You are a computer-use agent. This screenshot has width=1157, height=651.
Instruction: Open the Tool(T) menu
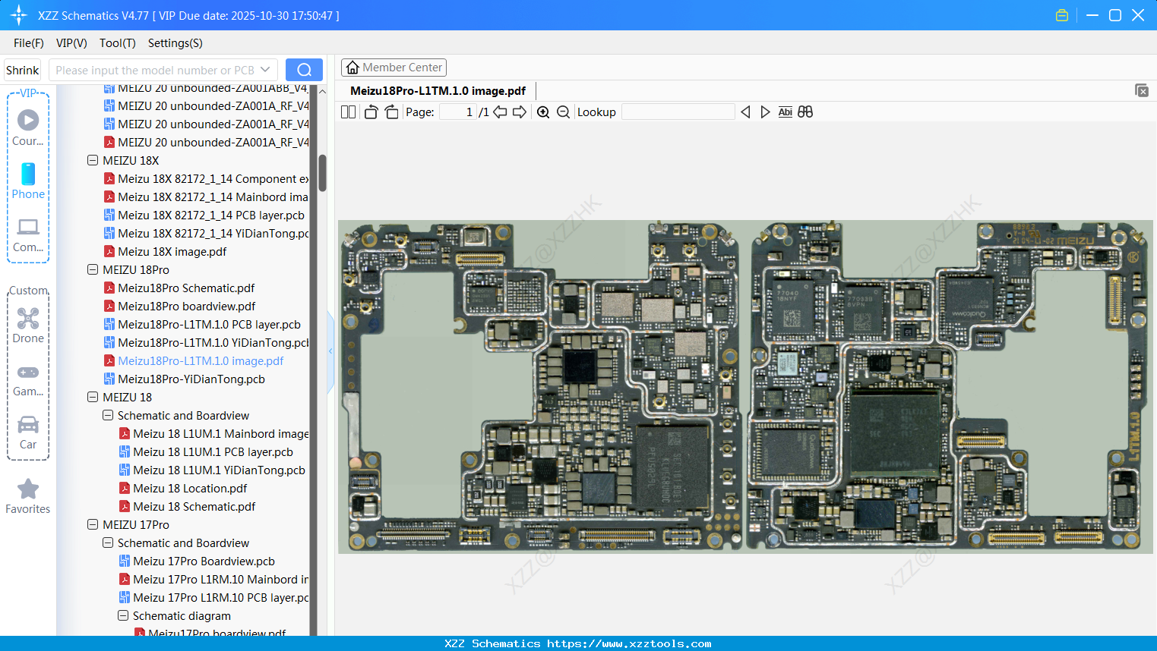pyautogui.click(x=117, y=43)
